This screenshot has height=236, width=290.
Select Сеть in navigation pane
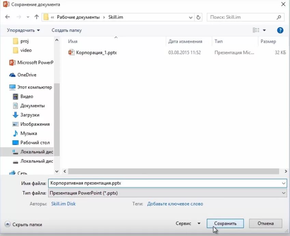[18, 173]
